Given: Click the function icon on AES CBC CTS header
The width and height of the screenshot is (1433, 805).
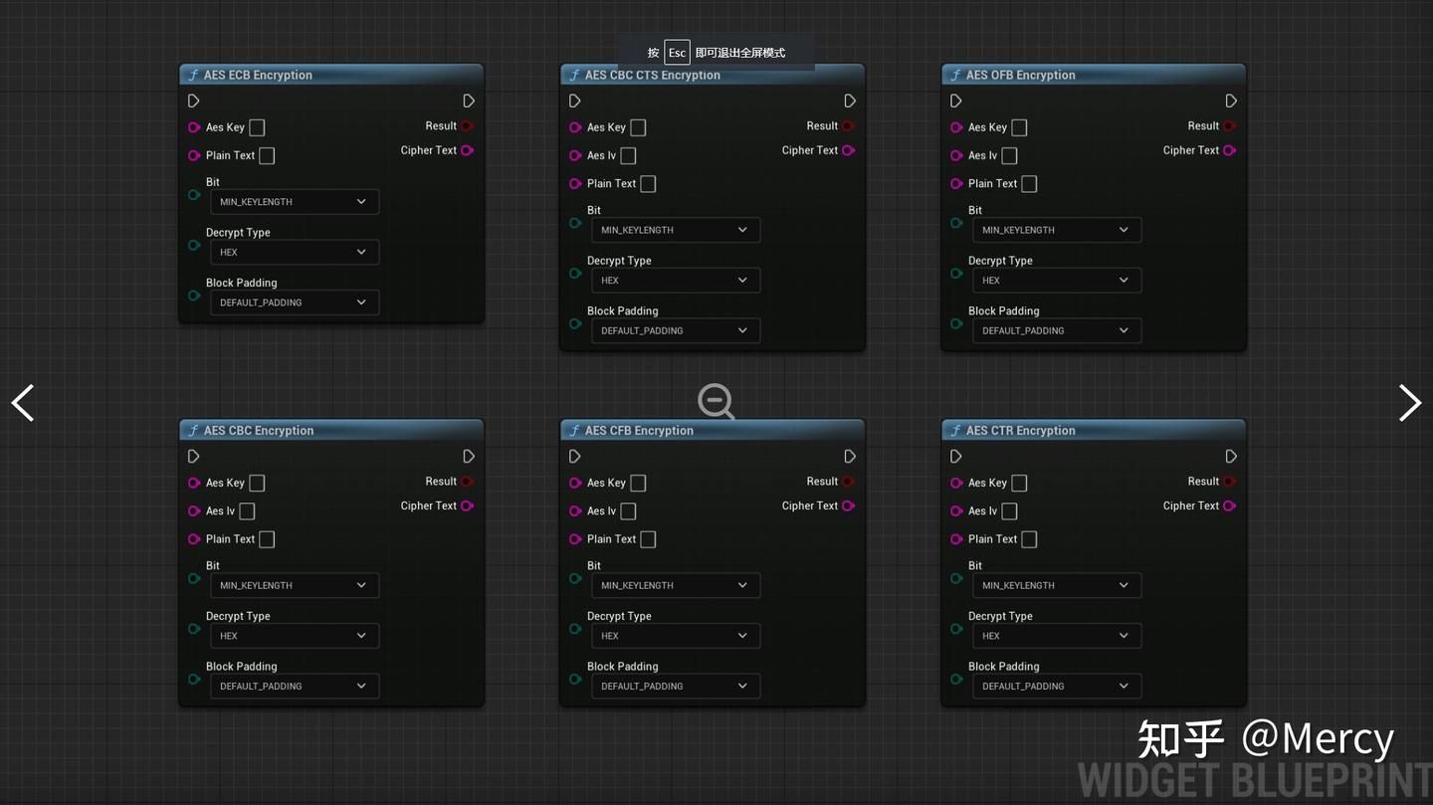Looking at the screenshot, I should click(574, 75).
